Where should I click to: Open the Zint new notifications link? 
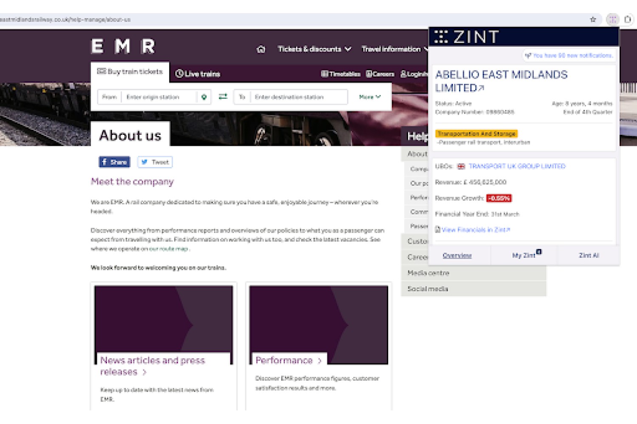(569, 56)
